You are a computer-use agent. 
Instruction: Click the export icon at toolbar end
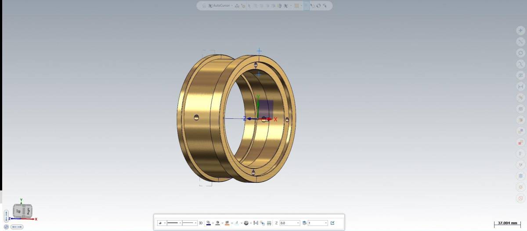click(x=332, y=223)
